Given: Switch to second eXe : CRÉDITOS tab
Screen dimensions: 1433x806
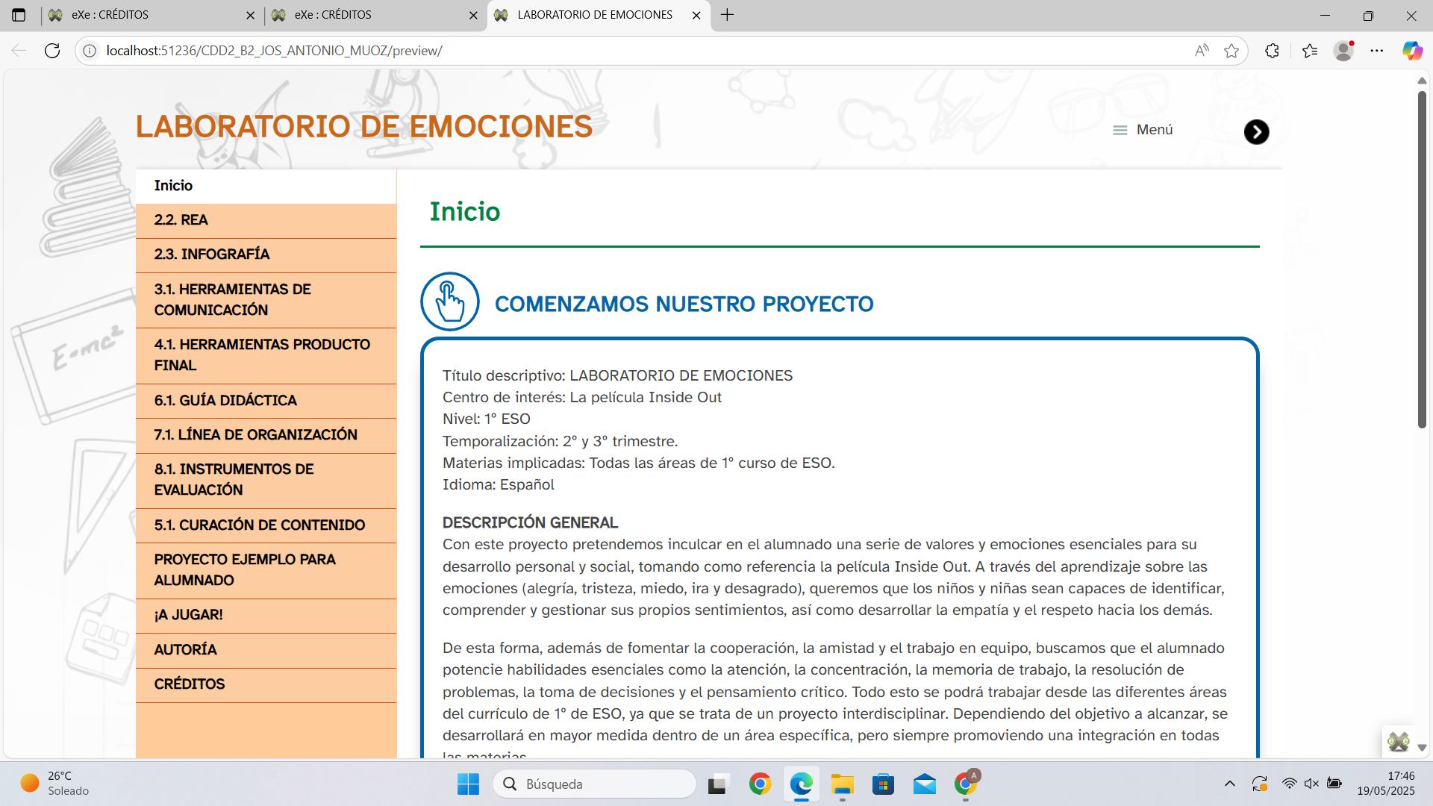Looking at the screenshot, I should coord(375,15).
